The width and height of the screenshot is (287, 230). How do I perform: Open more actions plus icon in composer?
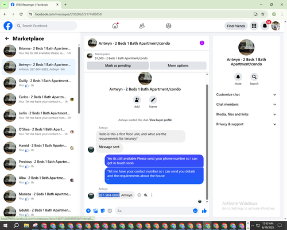point(88,211)
